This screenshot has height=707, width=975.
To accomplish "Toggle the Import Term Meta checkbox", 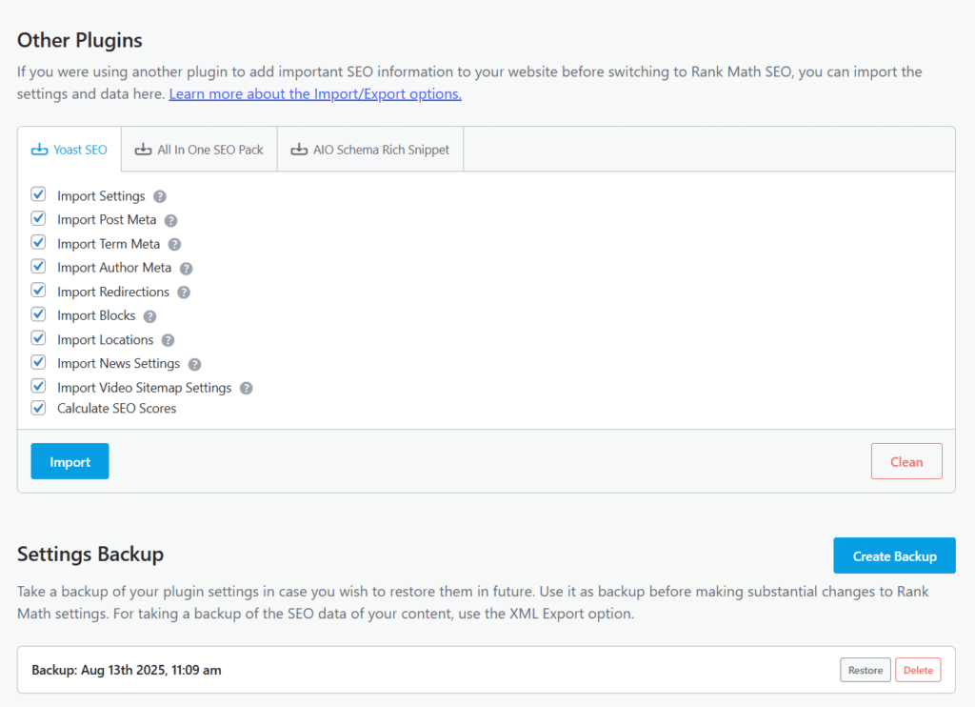I will (38, 243).
